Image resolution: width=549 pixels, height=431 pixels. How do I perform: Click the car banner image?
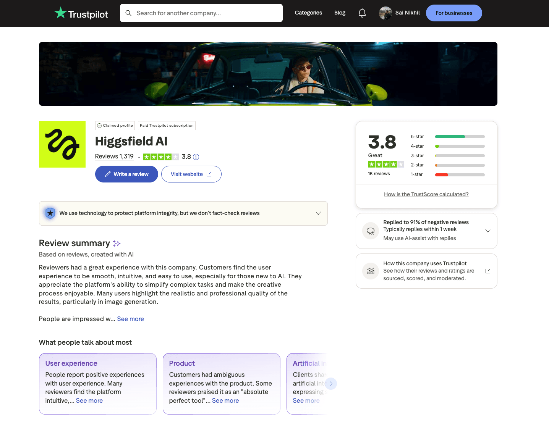click(268, 74)
